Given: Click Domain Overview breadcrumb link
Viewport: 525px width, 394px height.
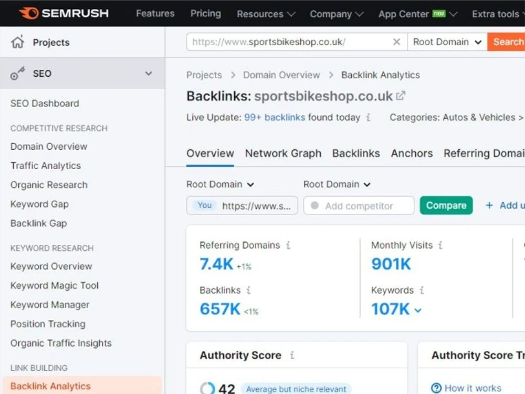Looking at the screenshot, I should (281, 75).
